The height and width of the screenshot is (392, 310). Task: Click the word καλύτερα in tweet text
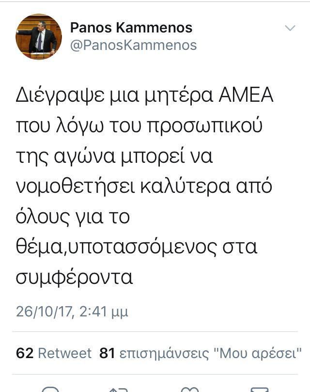point(185,186)
